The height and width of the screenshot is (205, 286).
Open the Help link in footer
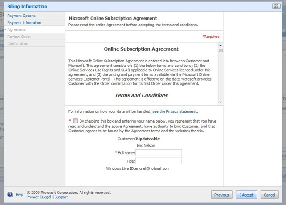(19, 195)
